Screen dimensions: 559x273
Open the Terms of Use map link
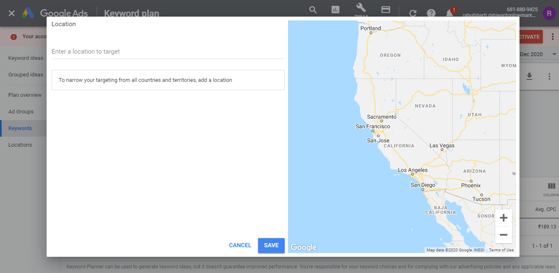click(x=501, y=250)
